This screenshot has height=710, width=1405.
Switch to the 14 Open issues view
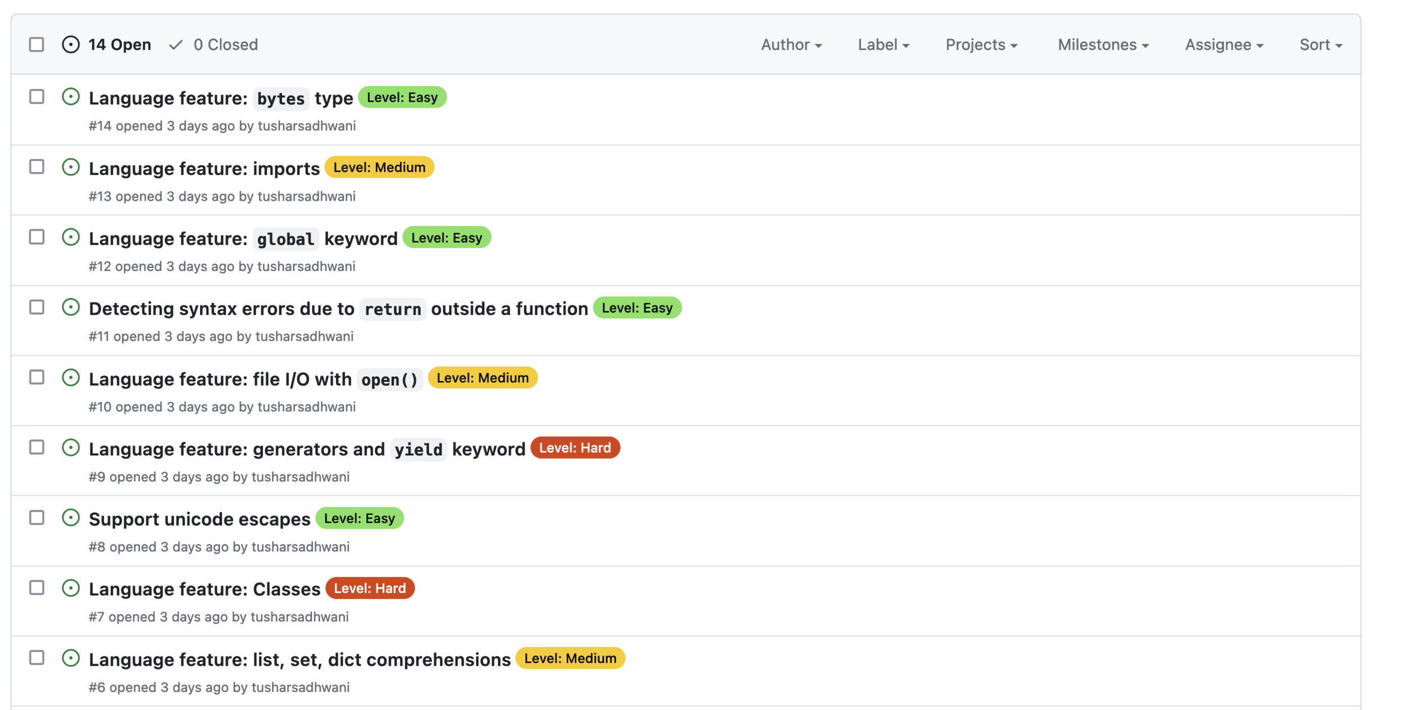107,45
